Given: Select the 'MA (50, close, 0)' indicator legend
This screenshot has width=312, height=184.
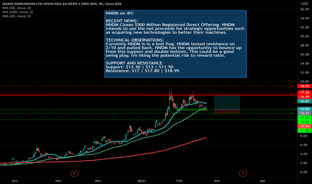Looking at the screenshot, I should pyautogui.click(x=16, y=8).
